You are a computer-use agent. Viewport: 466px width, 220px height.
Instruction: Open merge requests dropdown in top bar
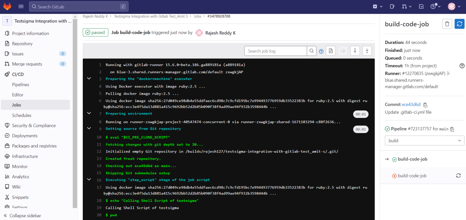tap(407, 6)
